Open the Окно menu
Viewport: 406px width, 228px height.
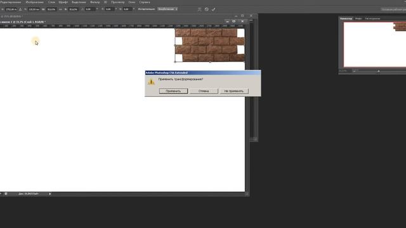pos(132,2)
